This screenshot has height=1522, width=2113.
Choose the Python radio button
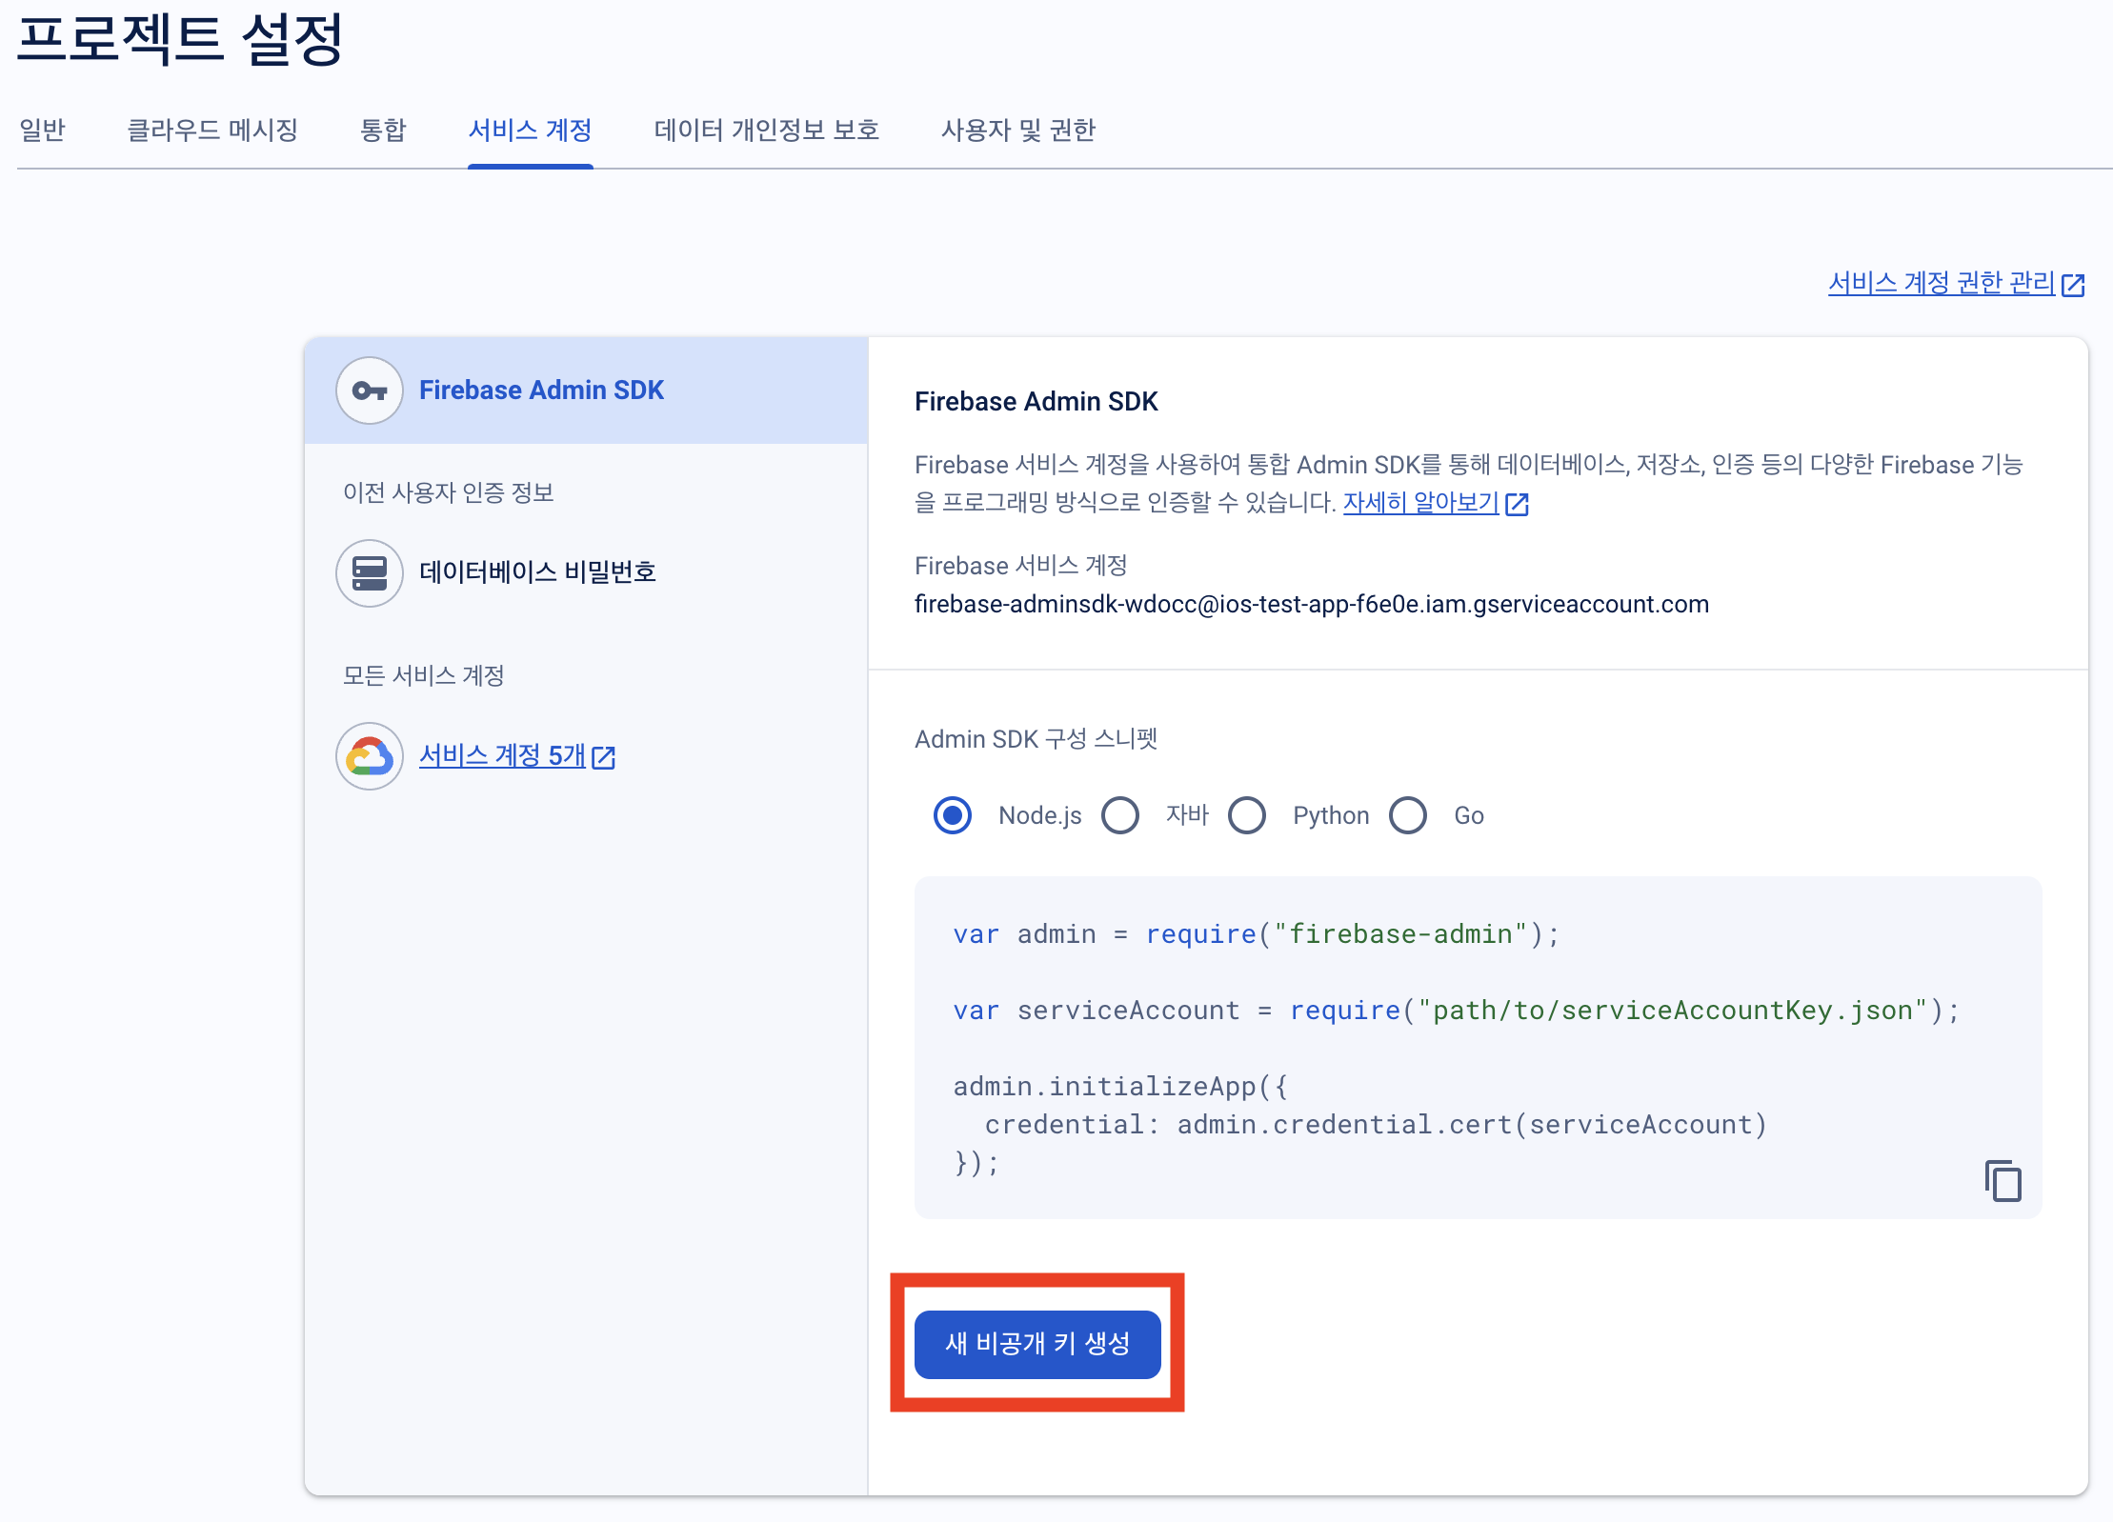point(1247,815)
